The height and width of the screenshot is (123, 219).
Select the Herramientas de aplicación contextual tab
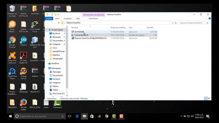93,15
